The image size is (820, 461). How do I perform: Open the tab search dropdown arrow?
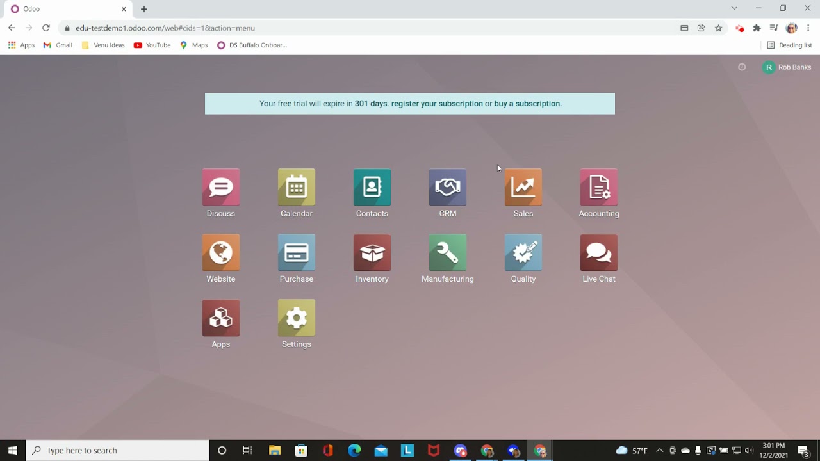[734, 8]
